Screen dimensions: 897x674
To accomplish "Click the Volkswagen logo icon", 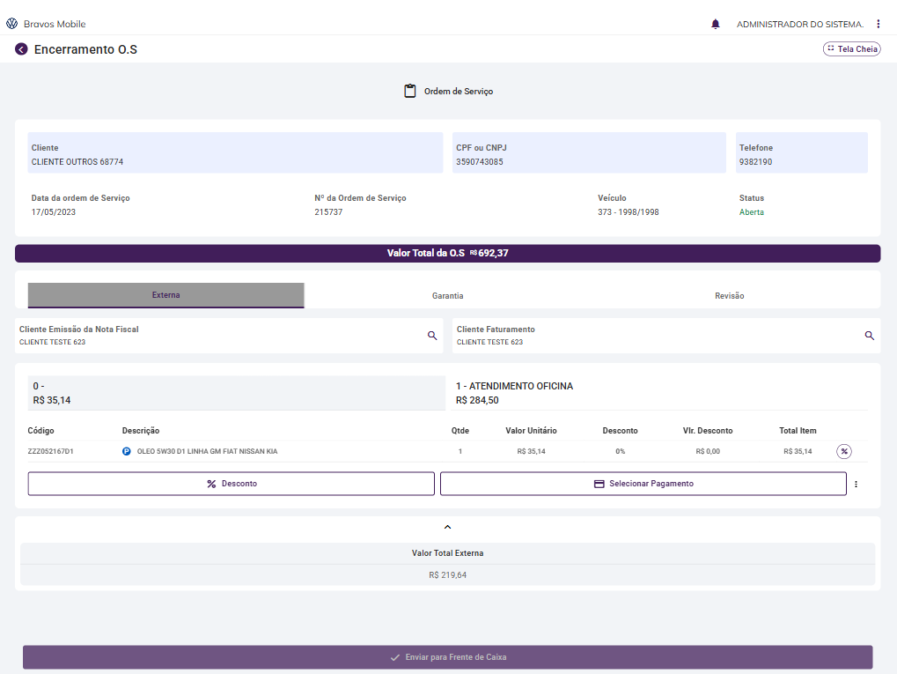I will [x=12, y=24].
